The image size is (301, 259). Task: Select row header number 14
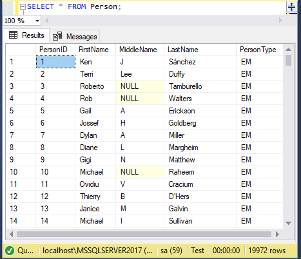pyautogui.click(x=21, y=221)
